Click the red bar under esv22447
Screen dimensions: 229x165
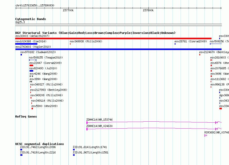[x=31, y=65]
